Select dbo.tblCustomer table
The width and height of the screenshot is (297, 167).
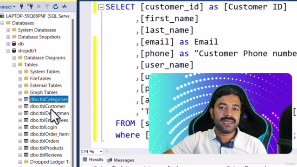point(47,106)
